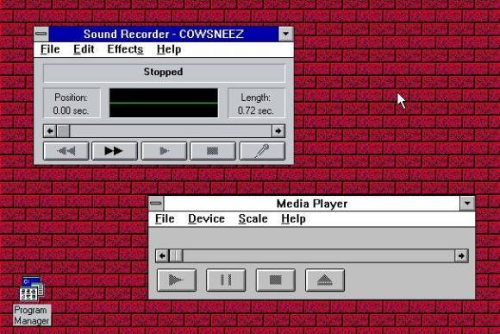Click the Media Player eject button
Screen dimensions: 500x334
tap(325, 280)
